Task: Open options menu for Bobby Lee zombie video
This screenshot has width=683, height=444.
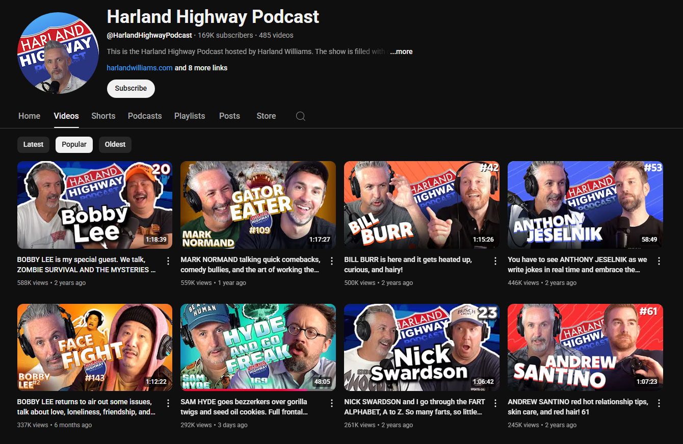Action: [x=168, y=261]
